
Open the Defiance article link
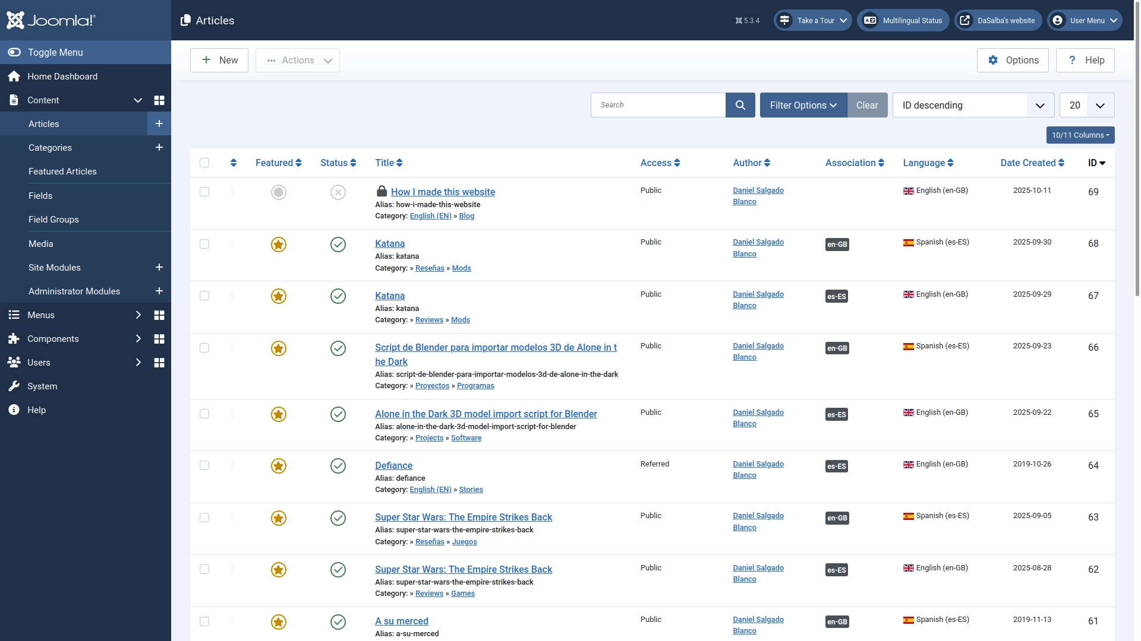(393, 465)
